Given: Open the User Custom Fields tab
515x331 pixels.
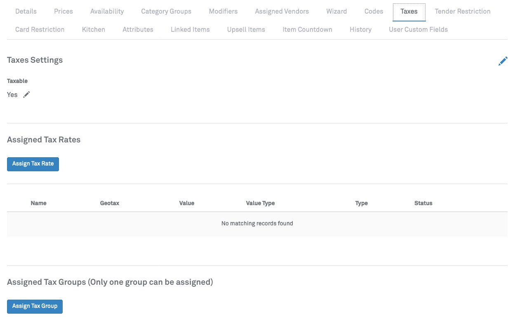Looking at the screenshot, I should tap(418, 30).
